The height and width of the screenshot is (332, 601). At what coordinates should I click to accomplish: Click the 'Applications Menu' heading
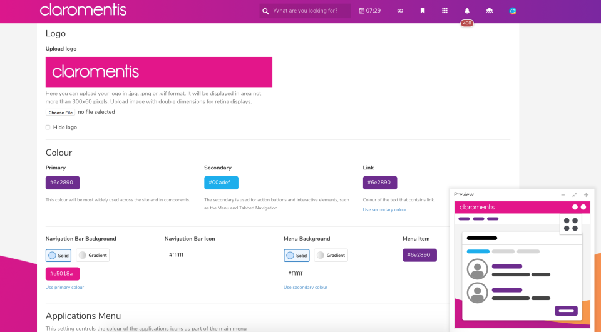pyautogui.click(x=83, y=316)
